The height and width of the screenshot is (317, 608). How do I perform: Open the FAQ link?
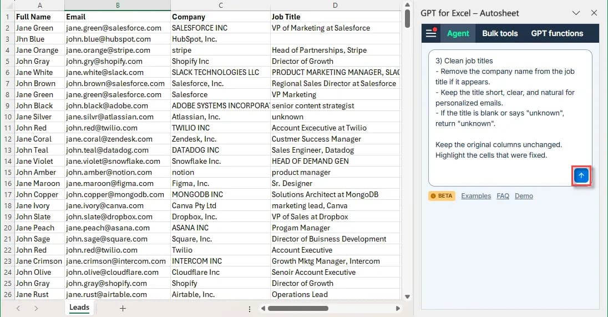tap(503, 196)
